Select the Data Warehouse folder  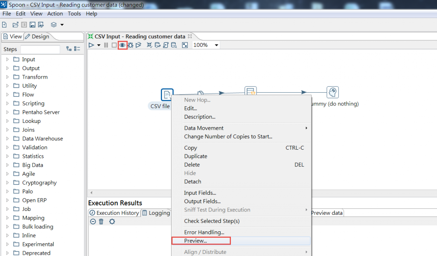43,139
